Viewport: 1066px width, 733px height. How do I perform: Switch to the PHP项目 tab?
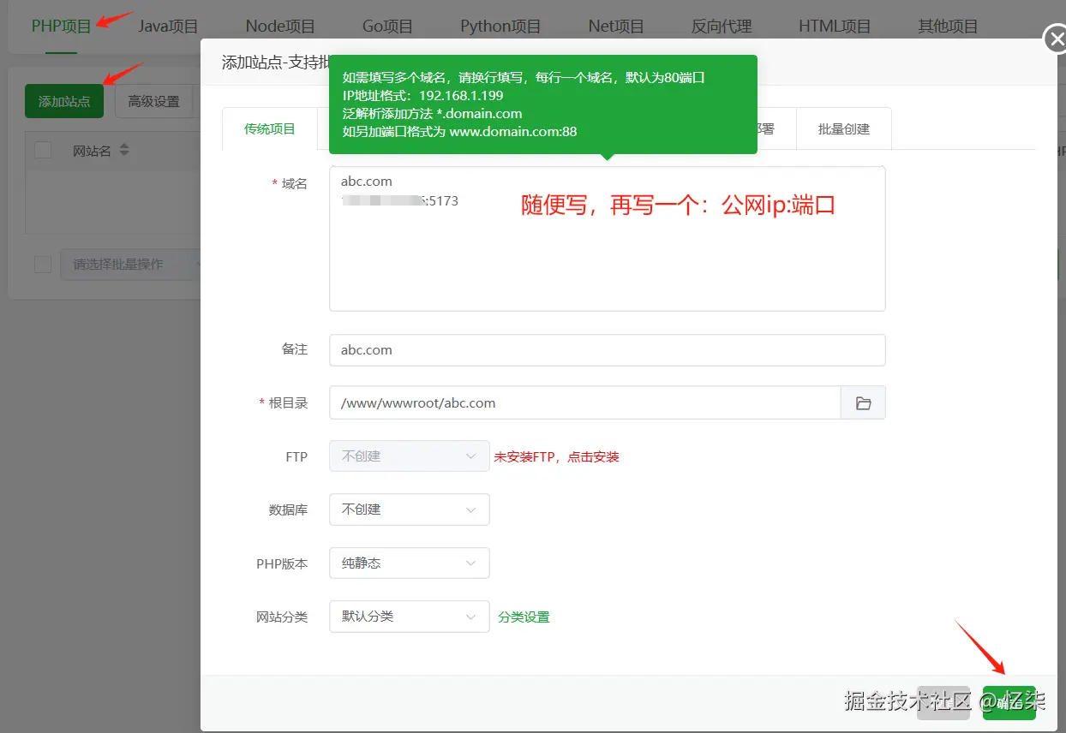61,27
